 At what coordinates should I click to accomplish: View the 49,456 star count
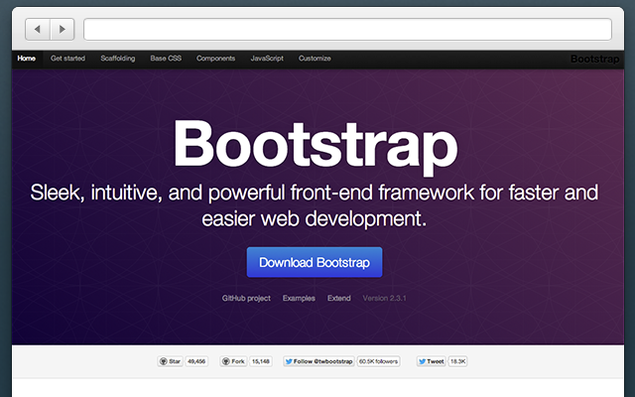pos(196,361)
